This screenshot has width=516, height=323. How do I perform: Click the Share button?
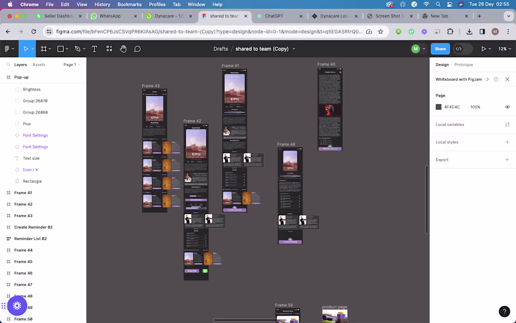point(440,49)
